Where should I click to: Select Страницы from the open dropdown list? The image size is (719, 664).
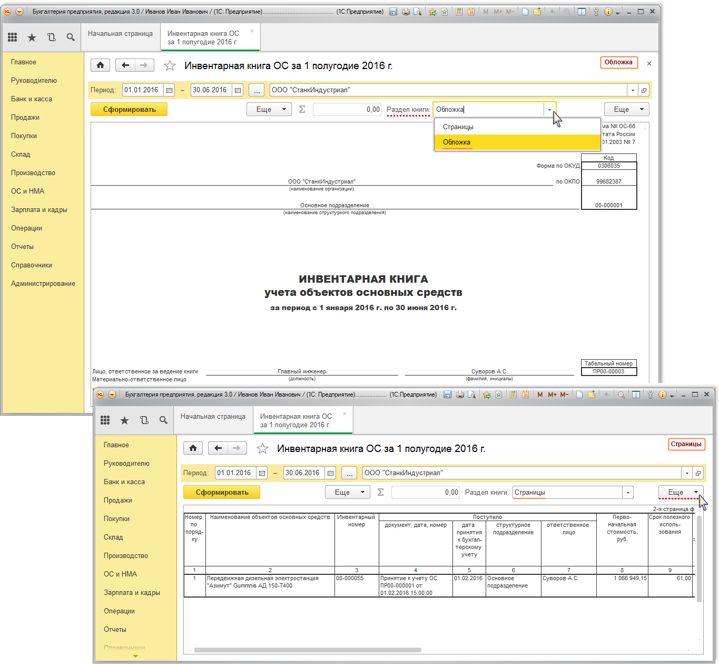pos(458,127)
